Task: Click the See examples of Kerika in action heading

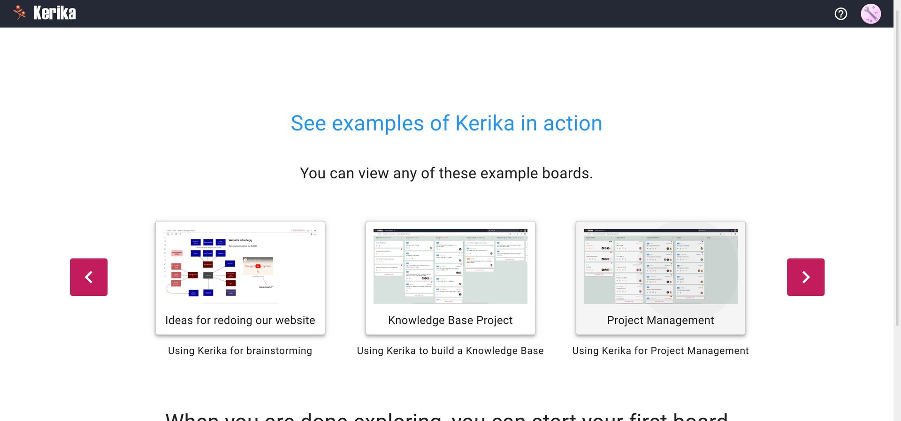Action: point(447,123)
